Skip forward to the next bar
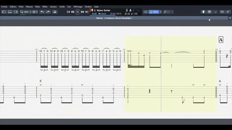 pos(83,12)
